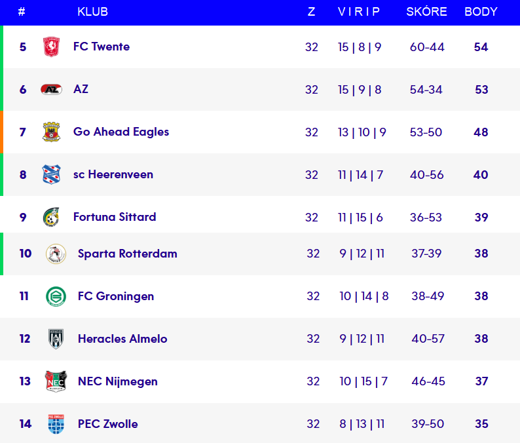Select the Heracles Almelo shield crest
Screen dimensions: 520x443
tap(56, 339)
